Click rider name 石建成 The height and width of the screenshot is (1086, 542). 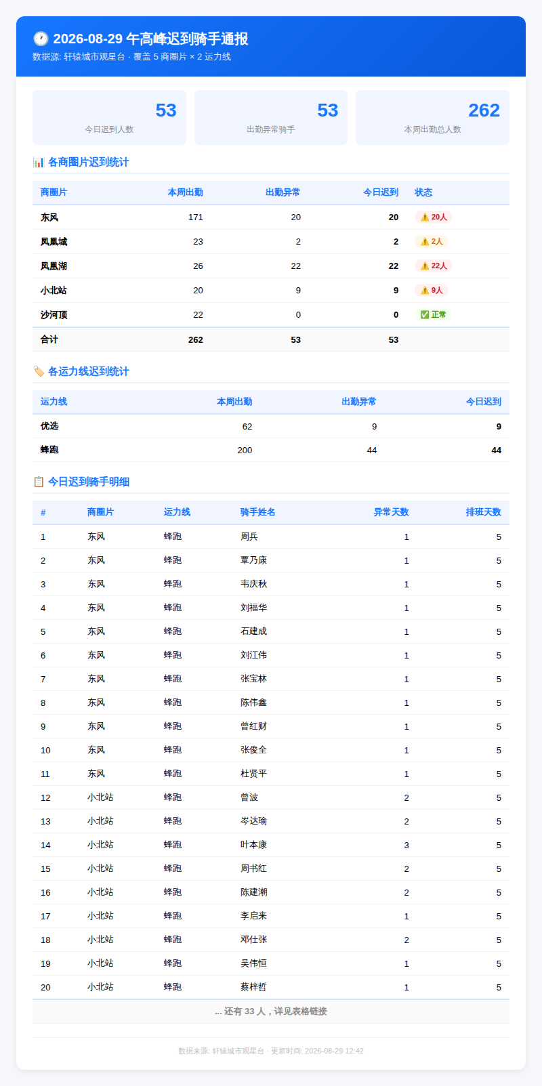tap(254, 631)
